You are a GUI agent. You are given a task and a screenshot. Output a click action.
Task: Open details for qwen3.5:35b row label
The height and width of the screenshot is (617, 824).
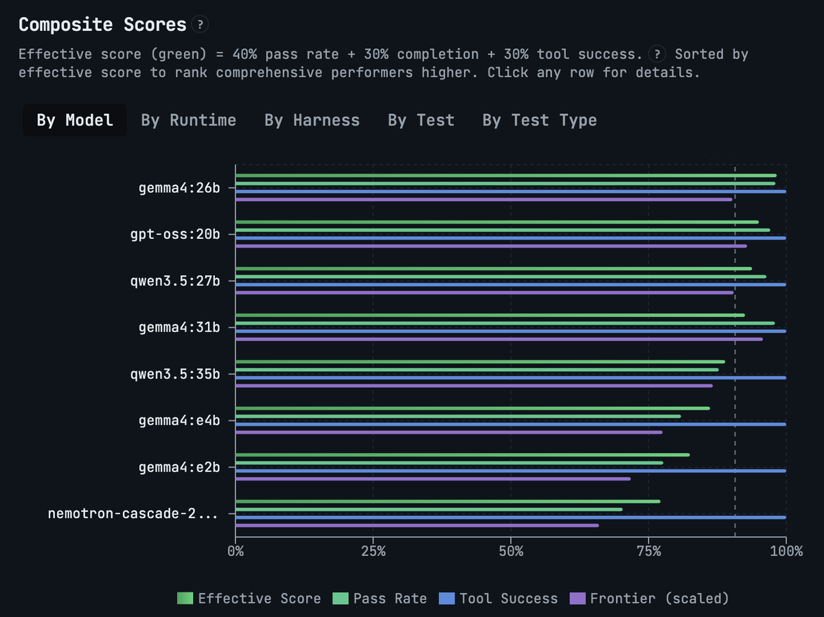pyautogui.click(x=175, y=374)
